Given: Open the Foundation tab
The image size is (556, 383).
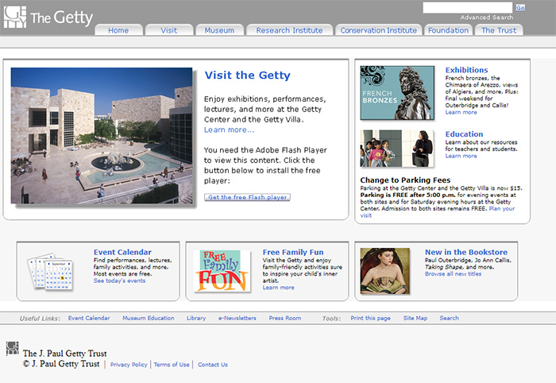Looking at the screenshot, I should 448,30.
